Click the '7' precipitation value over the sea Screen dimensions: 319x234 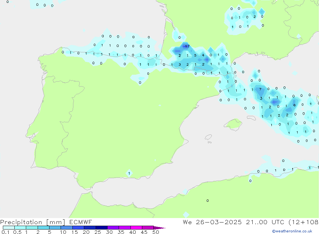click(260, 89)
